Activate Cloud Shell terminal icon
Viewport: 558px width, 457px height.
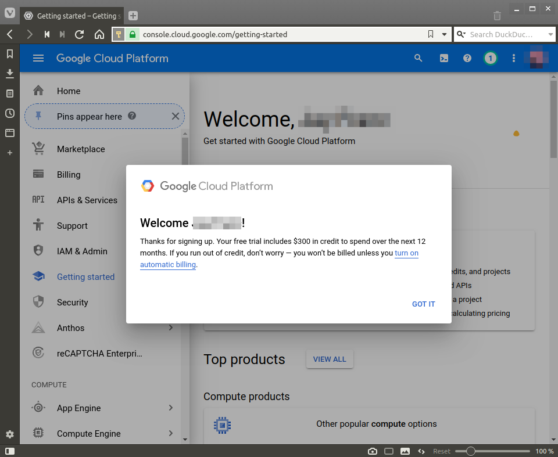(x=443, y=58)
